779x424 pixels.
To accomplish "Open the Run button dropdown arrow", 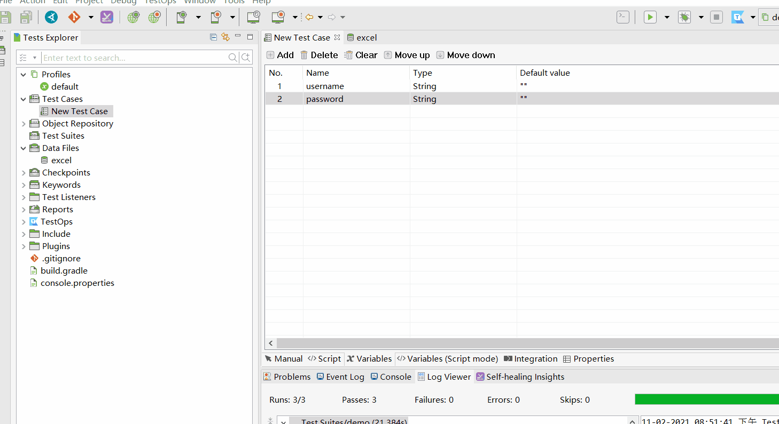I will [x=667, y=17].
